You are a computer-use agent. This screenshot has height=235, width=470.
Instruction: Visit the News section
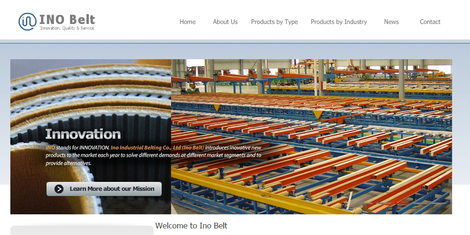[391, 22]
